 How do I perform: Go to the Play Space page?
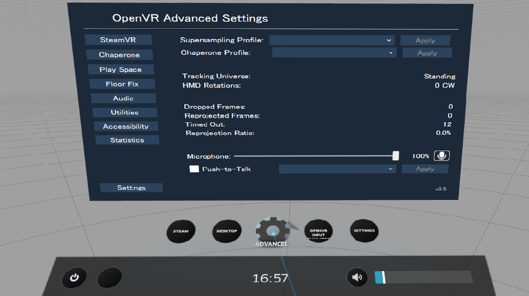click(x=121, y=69)
